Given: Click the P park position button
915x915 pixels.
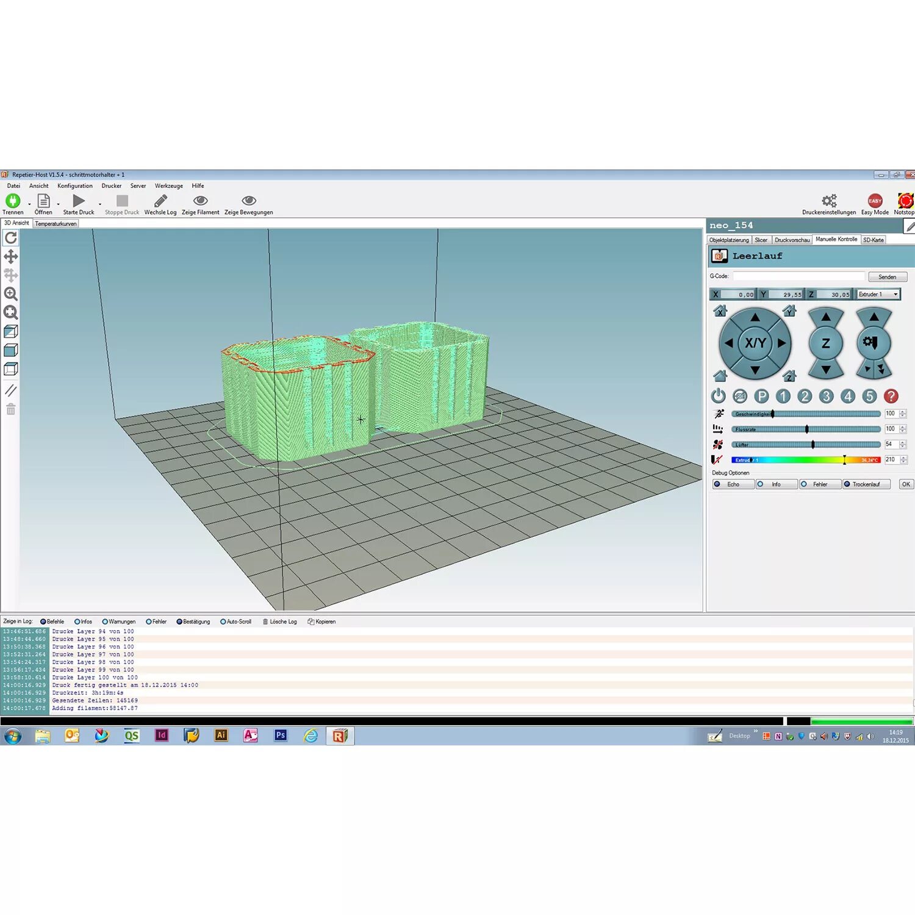Looking at the screenshot, I should pos(761,396).
